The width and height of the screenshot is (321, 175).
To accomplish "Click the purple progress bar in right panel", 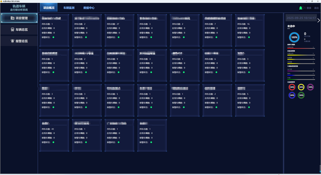I will (x=301, y=71).
